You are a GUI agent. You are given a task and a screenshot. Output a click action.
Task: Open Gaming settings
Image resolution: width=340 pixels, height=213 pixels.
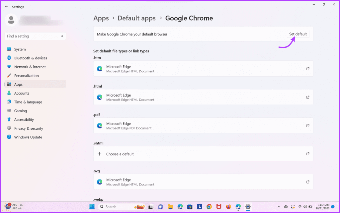pos(35,111)
